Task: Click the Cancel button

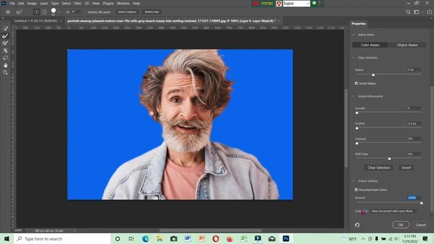Action: tap(420, 225)
